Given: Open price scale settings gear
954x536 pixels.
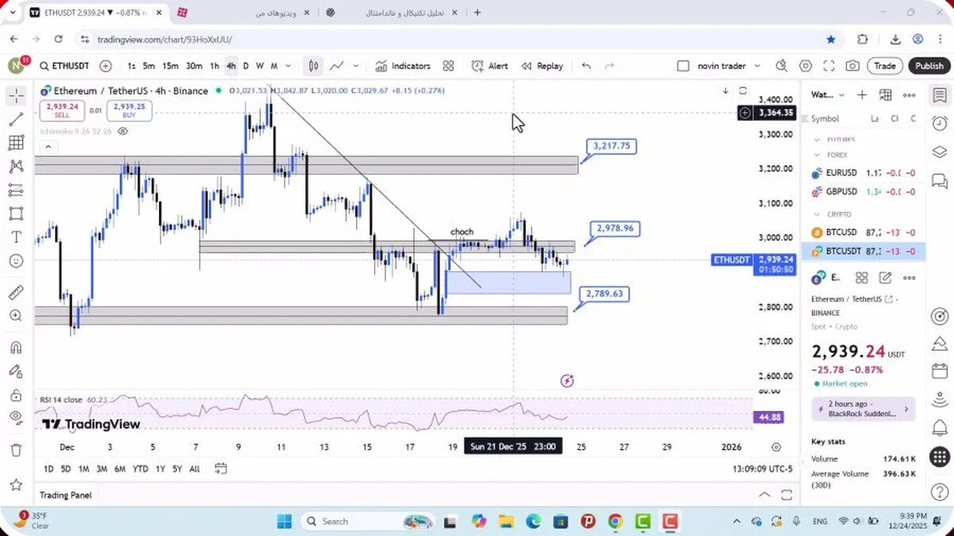Looking at the screenshot, I should click(x=776, y=447).
